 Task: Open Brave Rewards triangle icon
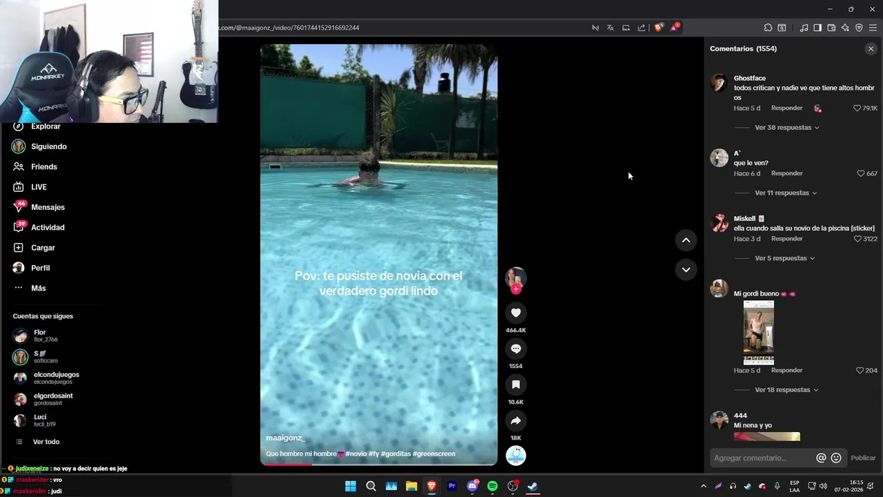click(x=675, y=28)
